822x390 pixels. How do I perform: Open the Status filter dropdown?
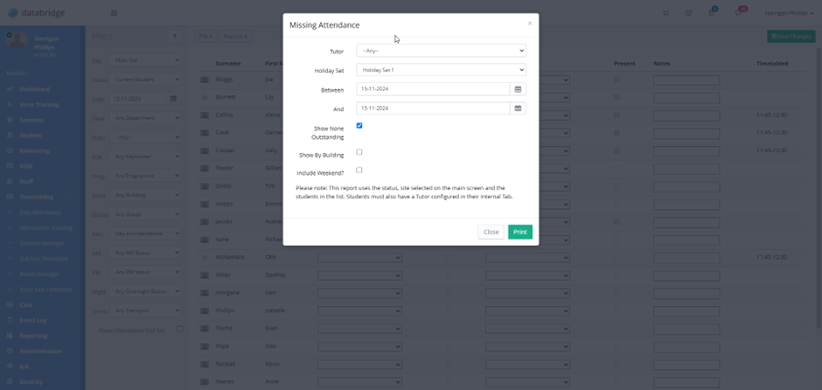pyautogui.click(x=145, y=80)
